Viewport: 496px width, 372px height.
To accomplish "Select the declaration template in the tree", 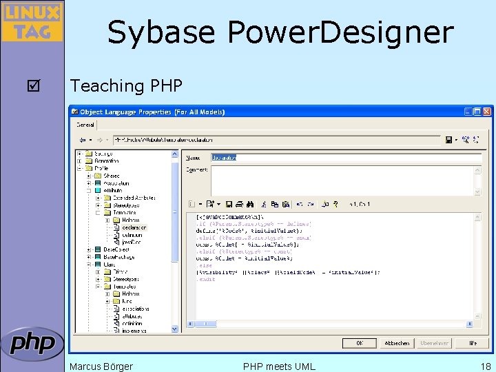I will coord(134,227).
